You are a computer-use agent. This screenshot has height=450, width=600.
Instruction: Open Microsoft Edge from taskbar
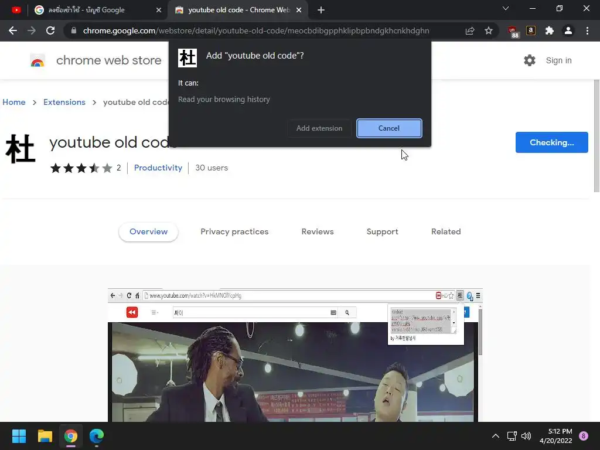[97, 436]
